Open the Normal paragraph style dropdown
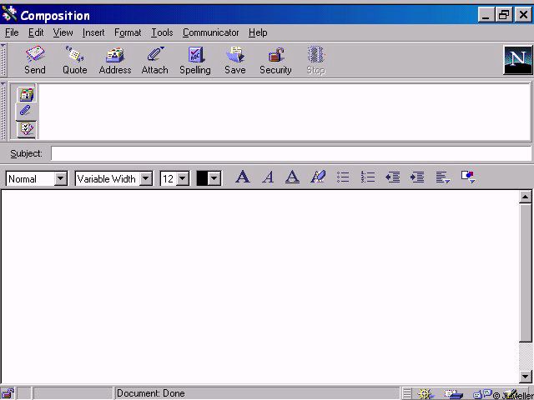This screenshot has height=400, width=534. [x=61, y=178]
